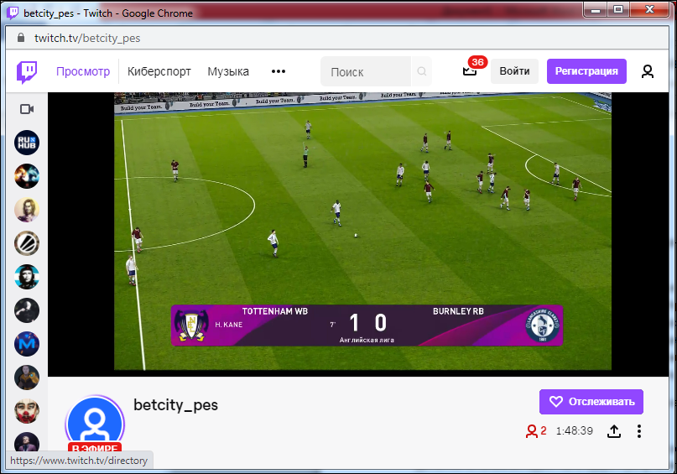
Task: Close the Chrome window
Action: 650,9
